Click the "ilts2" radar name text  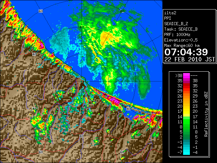170,13
